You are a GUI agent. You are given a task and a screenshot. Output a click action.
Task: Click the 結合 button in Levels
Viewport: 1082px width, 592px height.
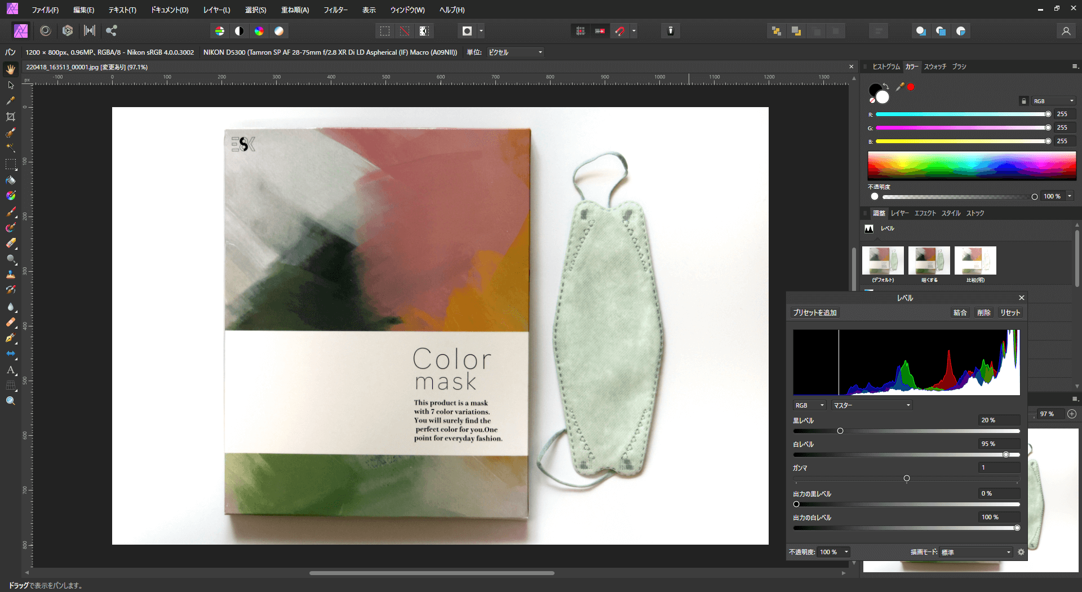960,313
